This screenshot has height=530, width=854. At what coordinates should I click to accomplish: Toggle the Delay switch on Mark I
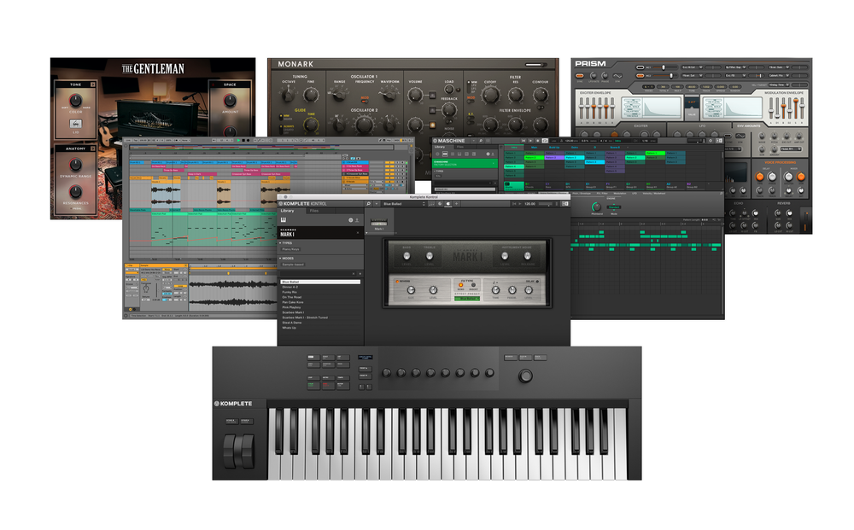pyautogui.click(x=536, y=281)
